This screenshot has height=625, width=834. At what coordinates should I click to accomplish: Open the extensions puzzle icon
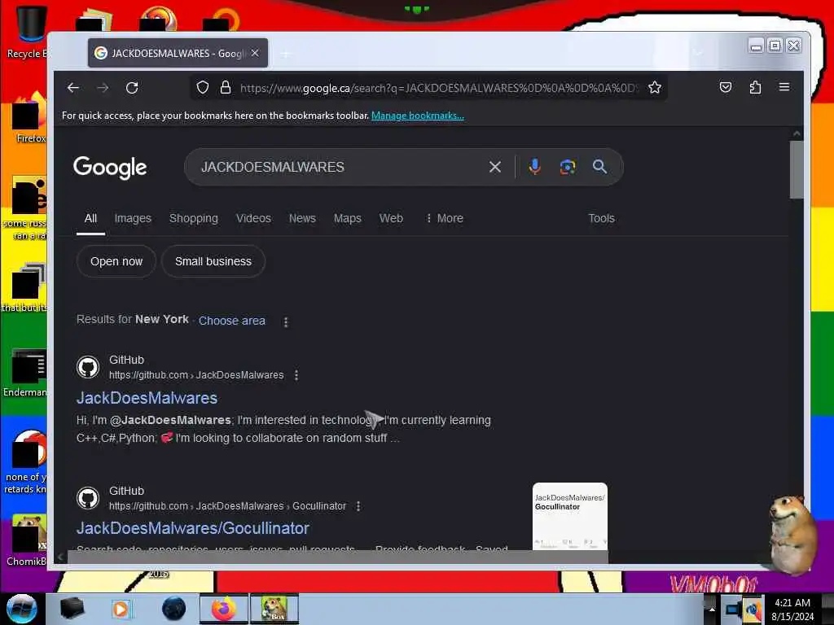click(x=755, y=88)
